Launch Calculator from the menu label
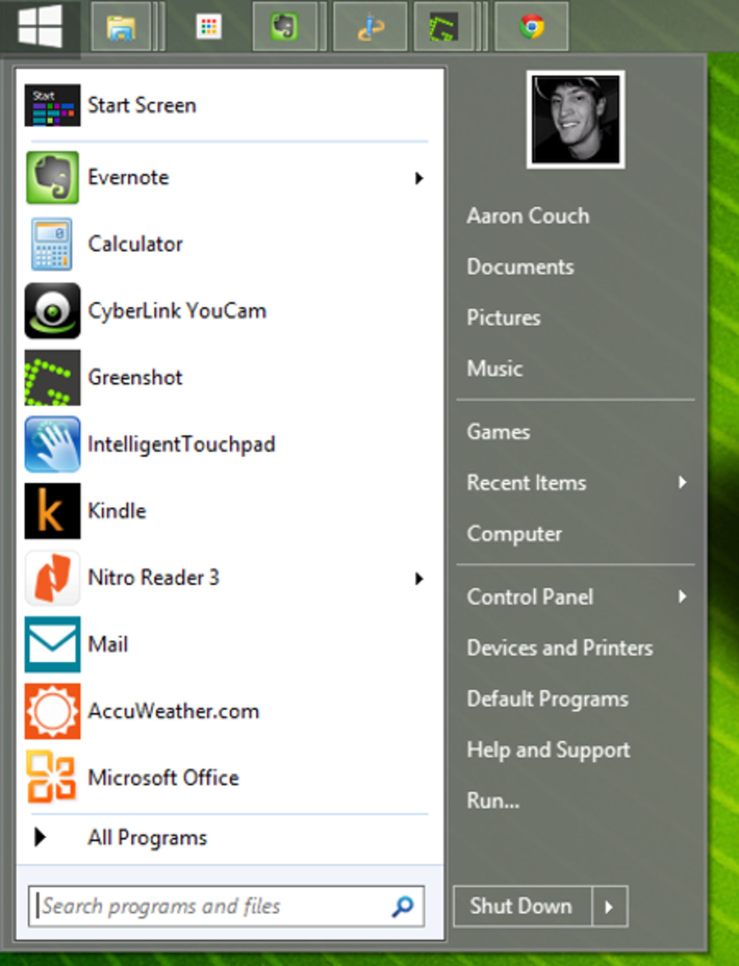 pyautogui.click(x=135, y=244)
